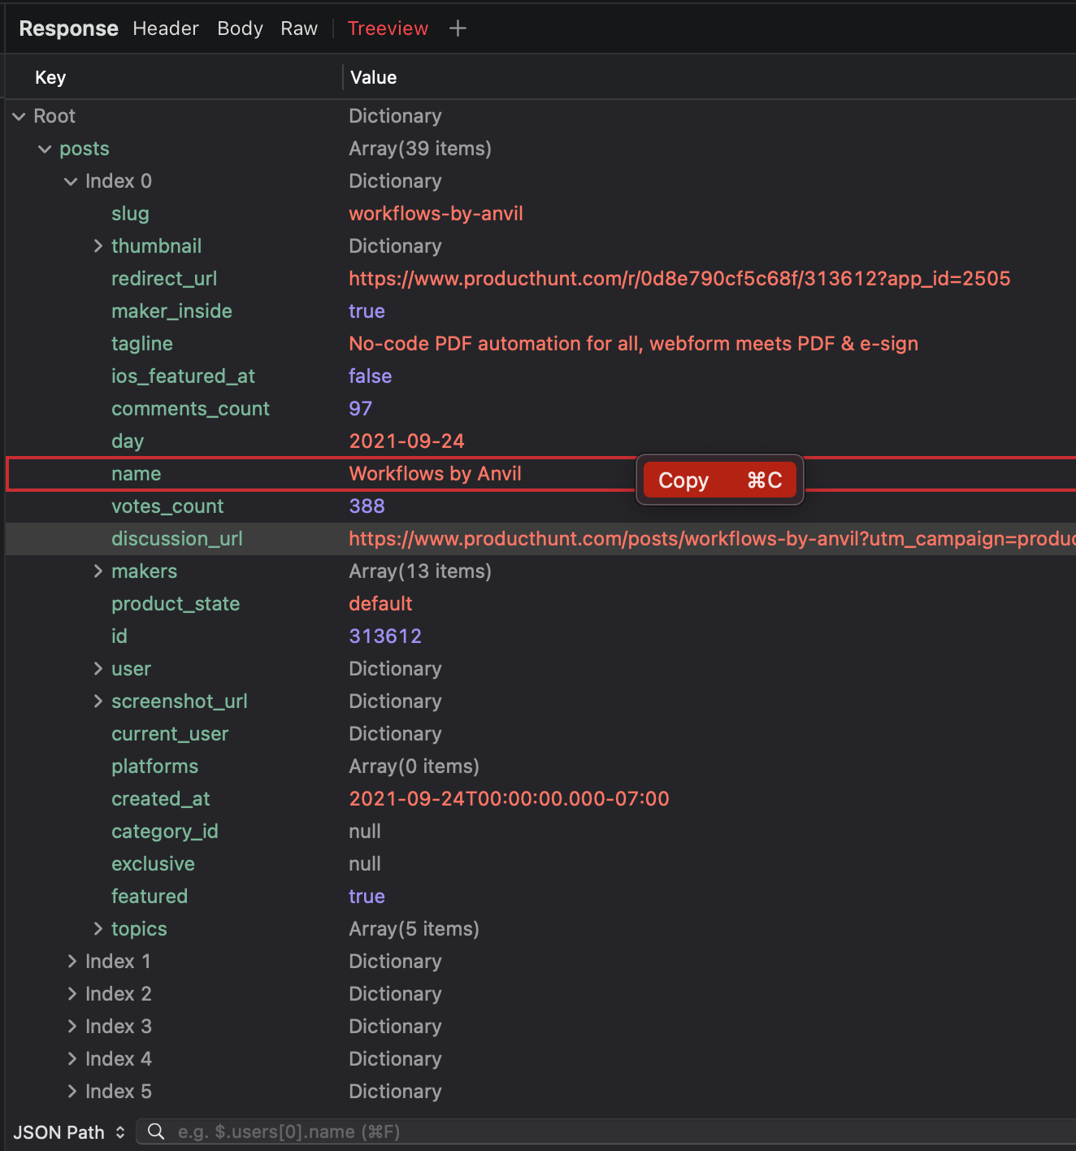Click the comments_count value 97
This screenshot has height=1151, width=1076.
pyautogui.click(x=360, y=409)
